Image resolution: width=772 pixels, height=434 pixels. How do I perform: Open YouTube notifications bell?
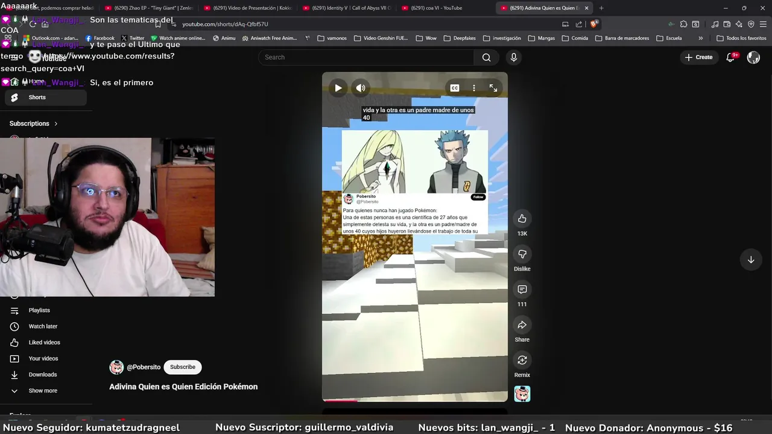(x=730, y=57)
